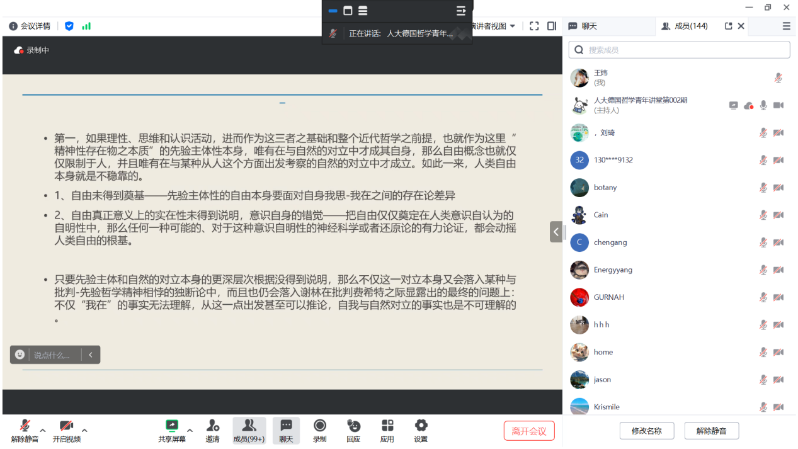The image size is (798, 449).
Task: Click the 修改名称 button
Action: tap(647, 431)
